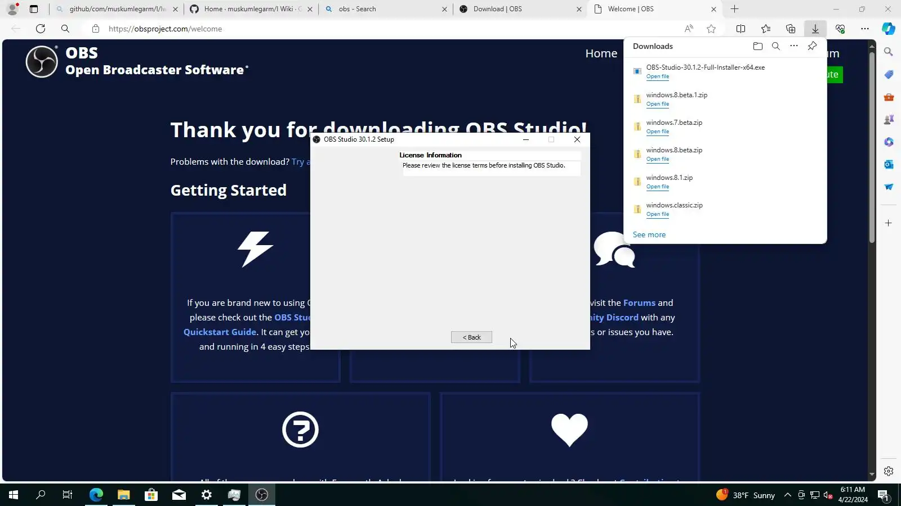Click Forums link on OBS page
Image resolution: width=901 pixels, height=506 pixels.
tap(639, 302)
